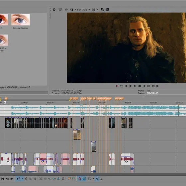
Task: Toggle Lock Envelopes to Events icon
Action: coord(97,179)
